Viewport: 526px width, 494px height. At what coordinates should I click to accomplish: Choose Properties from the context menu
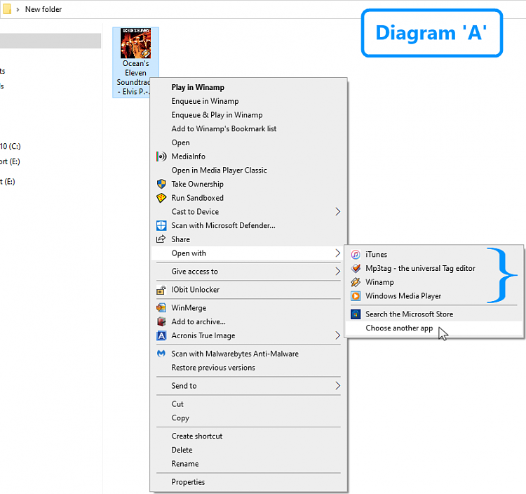point(188,482)
